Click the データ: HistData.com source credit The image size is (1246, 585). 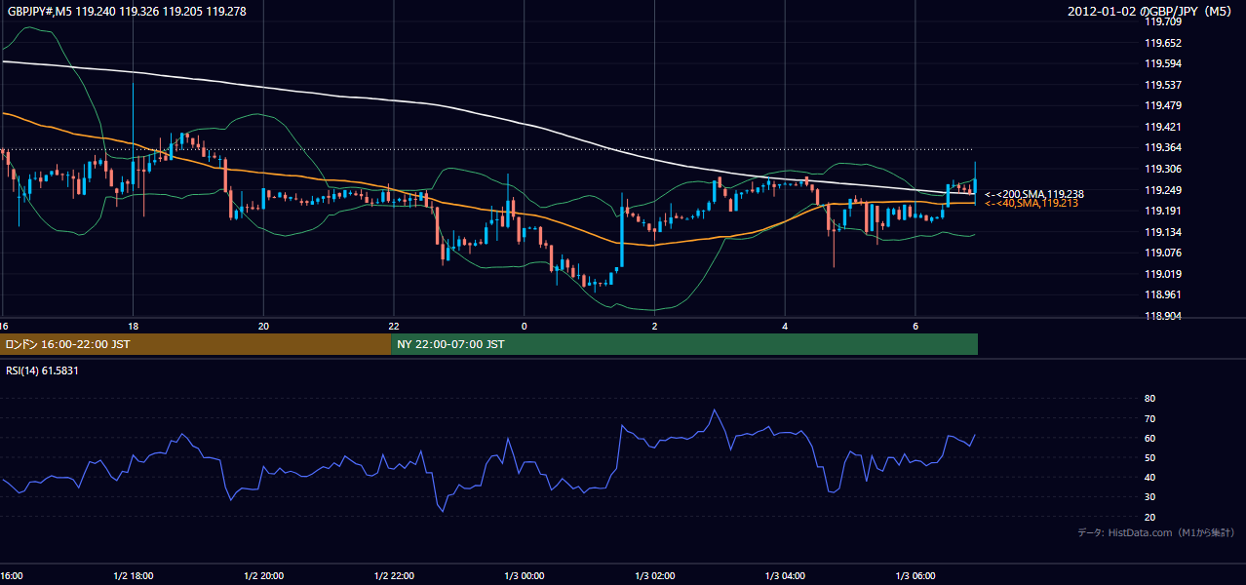click(1156, 532)
